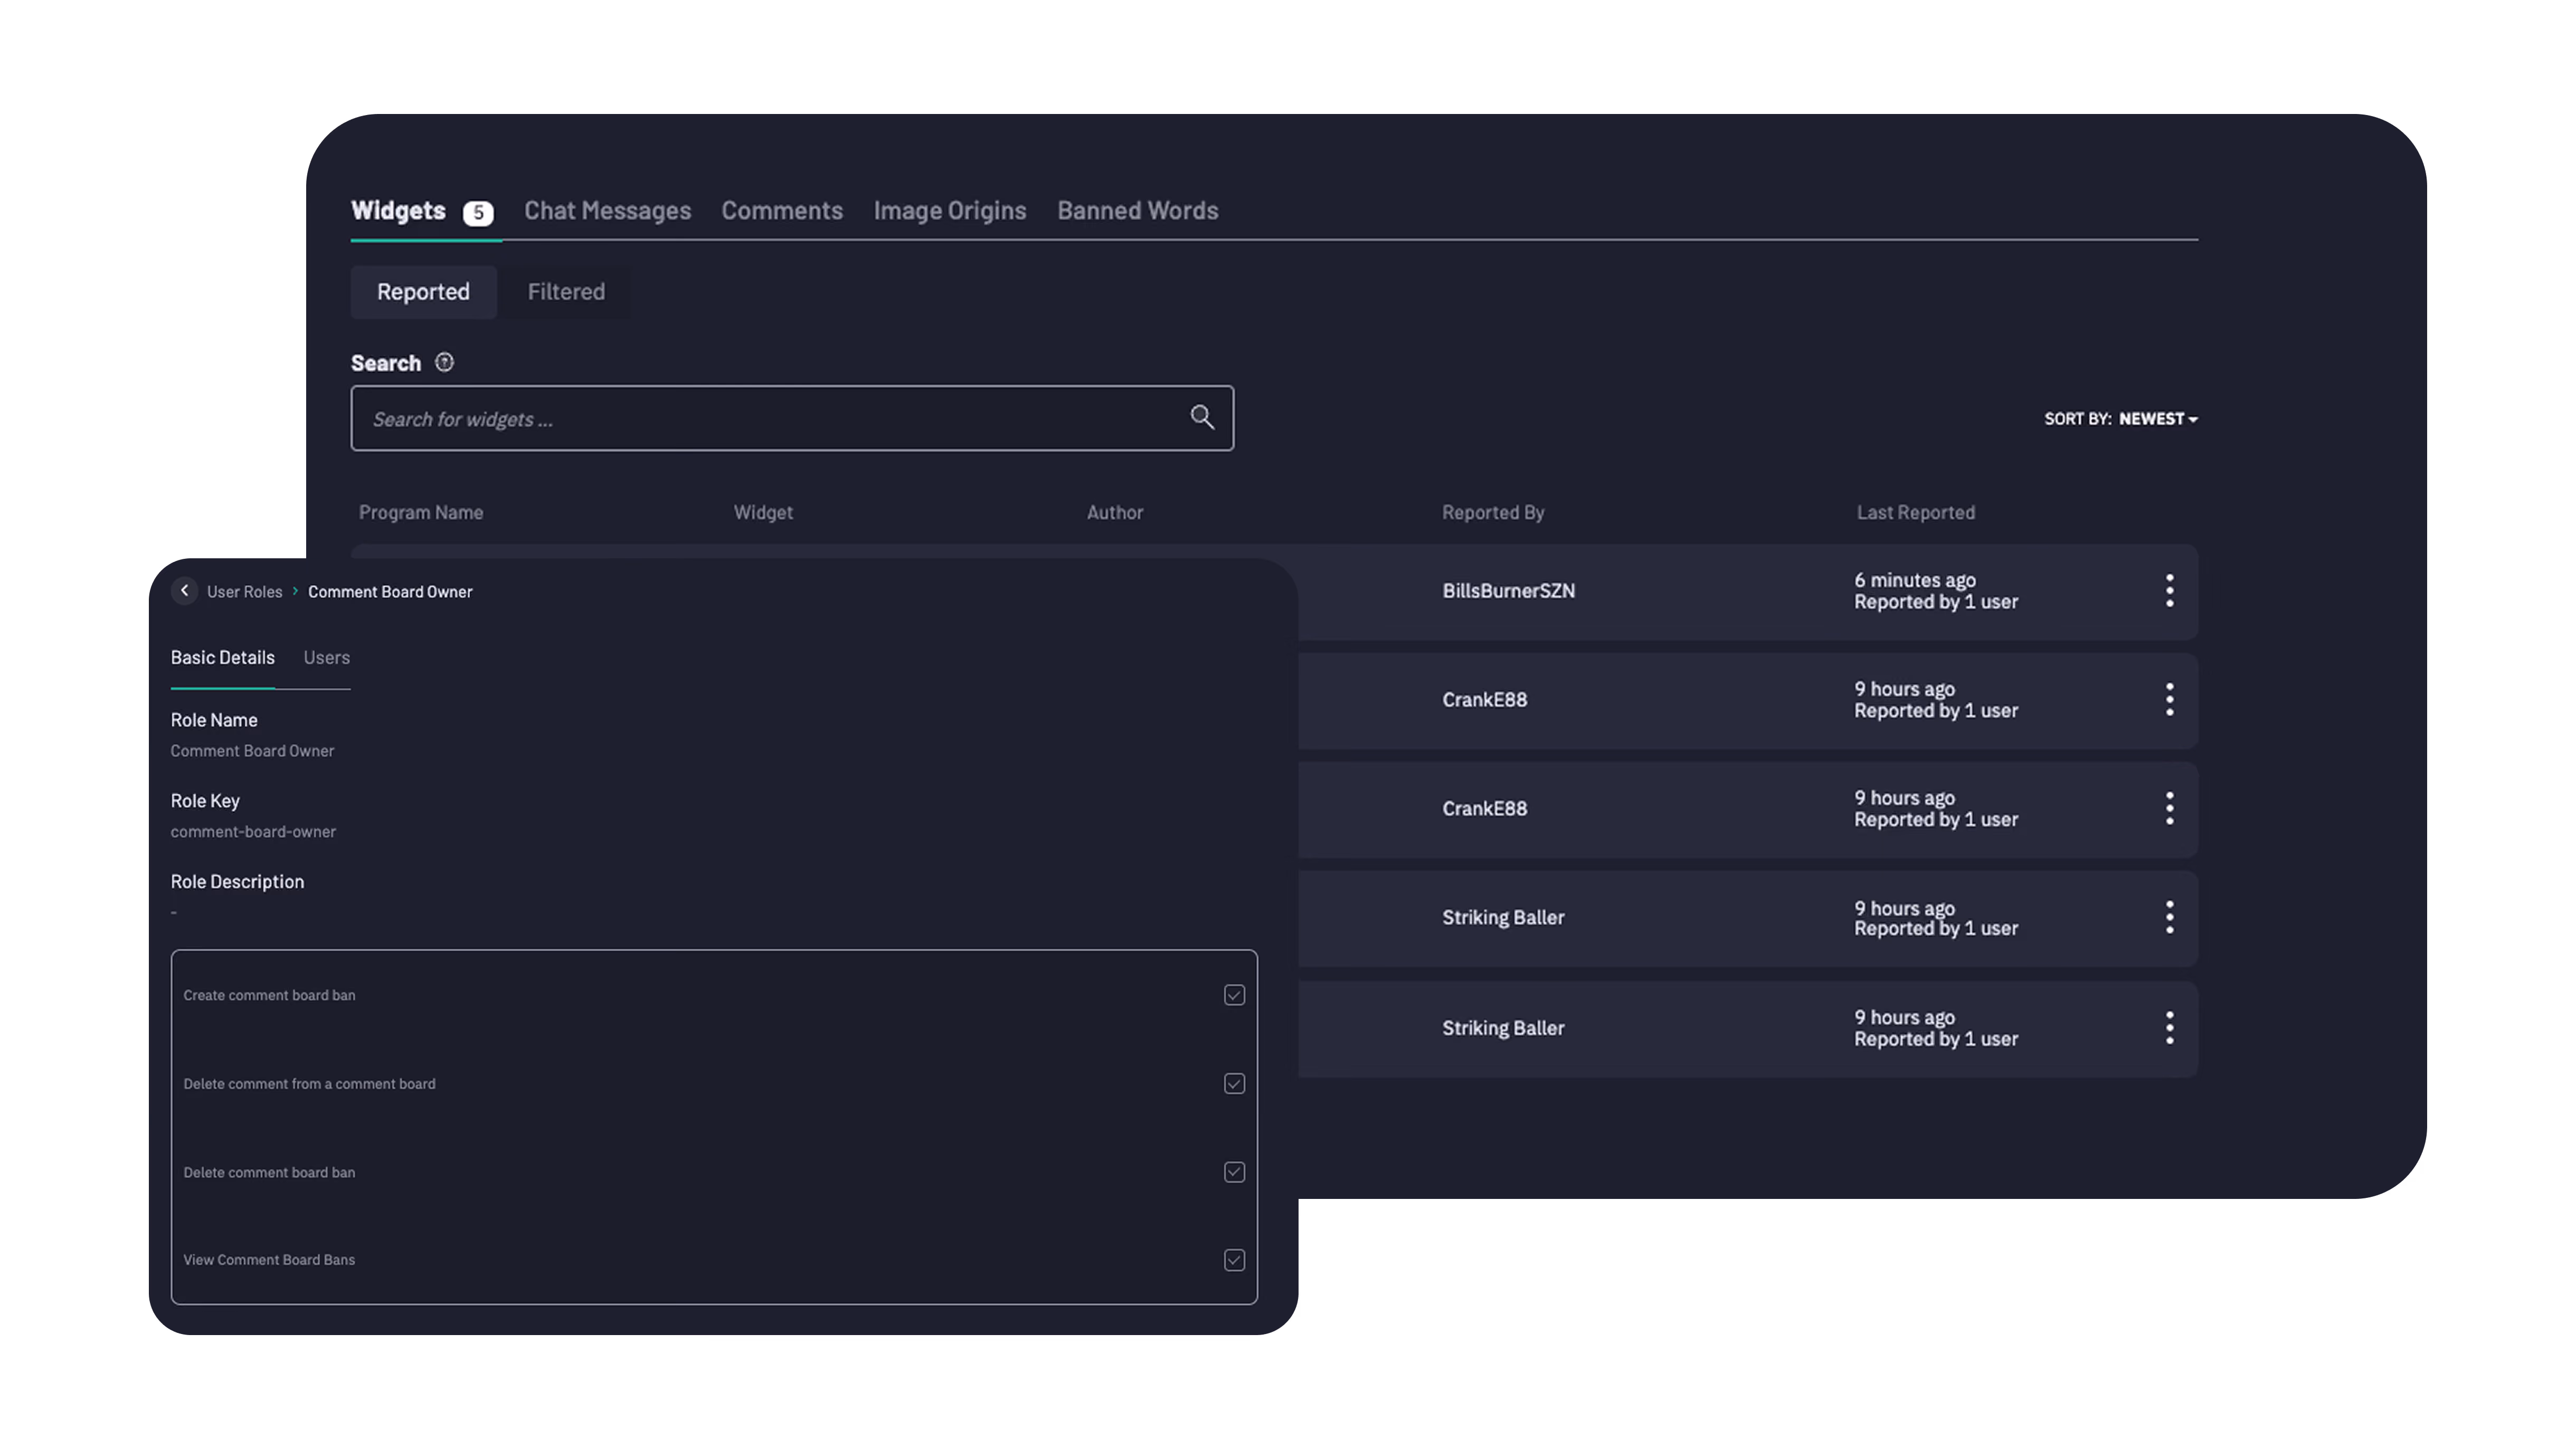
Task: Switch to the Chat Messages tab
Action: point(607,211)
